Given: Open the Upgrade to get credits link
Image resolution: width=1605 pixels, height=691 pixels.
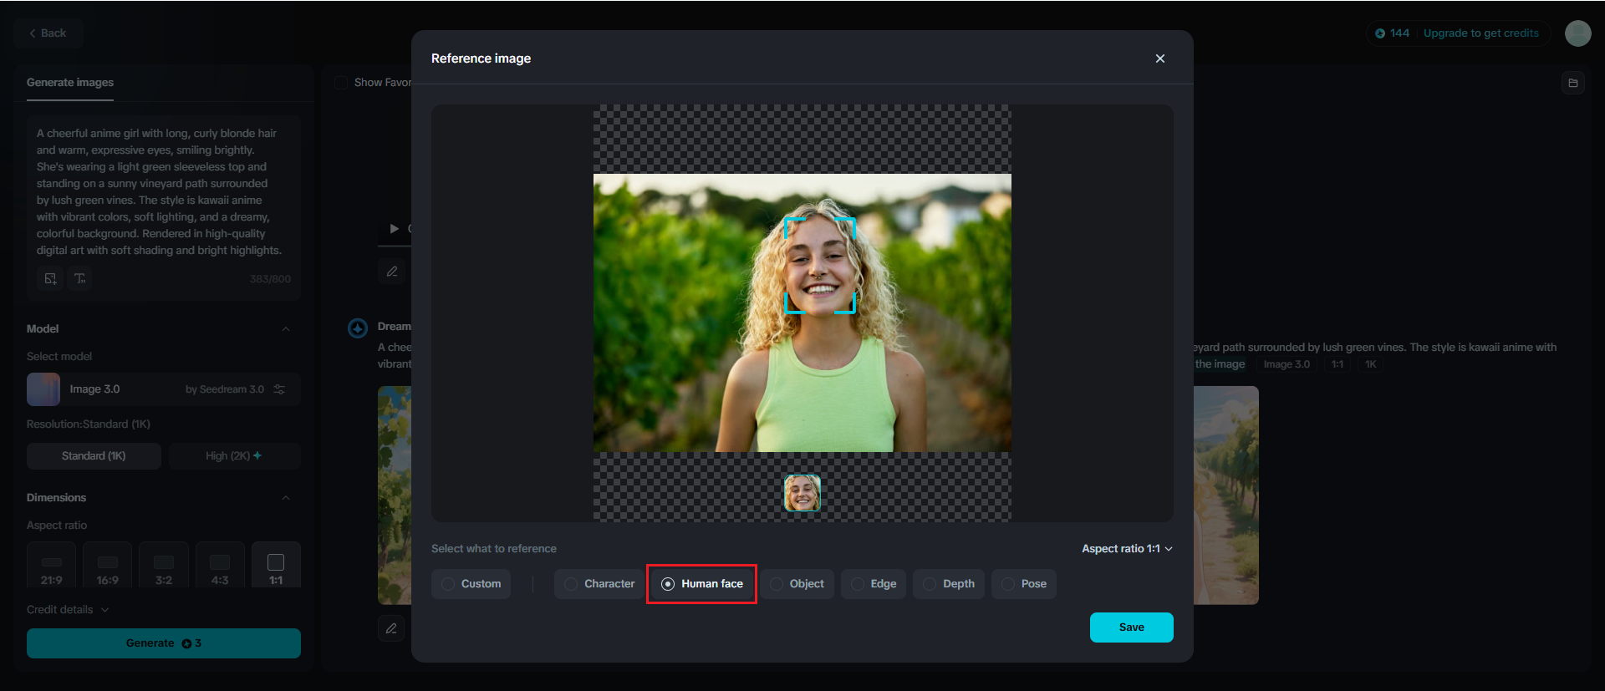Looking at the screenshot, I should pos(1480,33).
